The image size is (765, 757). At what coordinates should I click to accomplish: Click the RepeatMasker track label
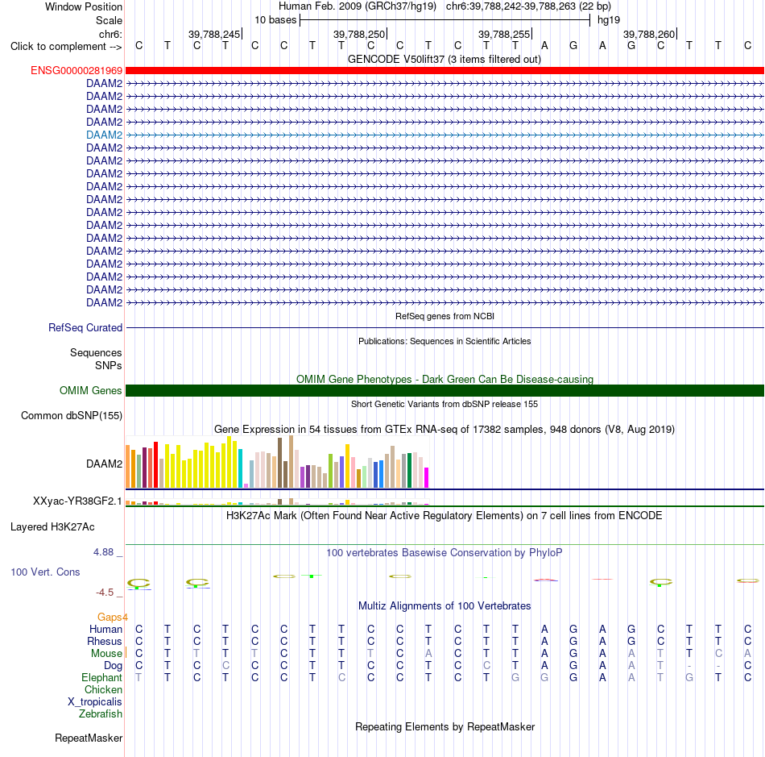(x=89, y=738)
